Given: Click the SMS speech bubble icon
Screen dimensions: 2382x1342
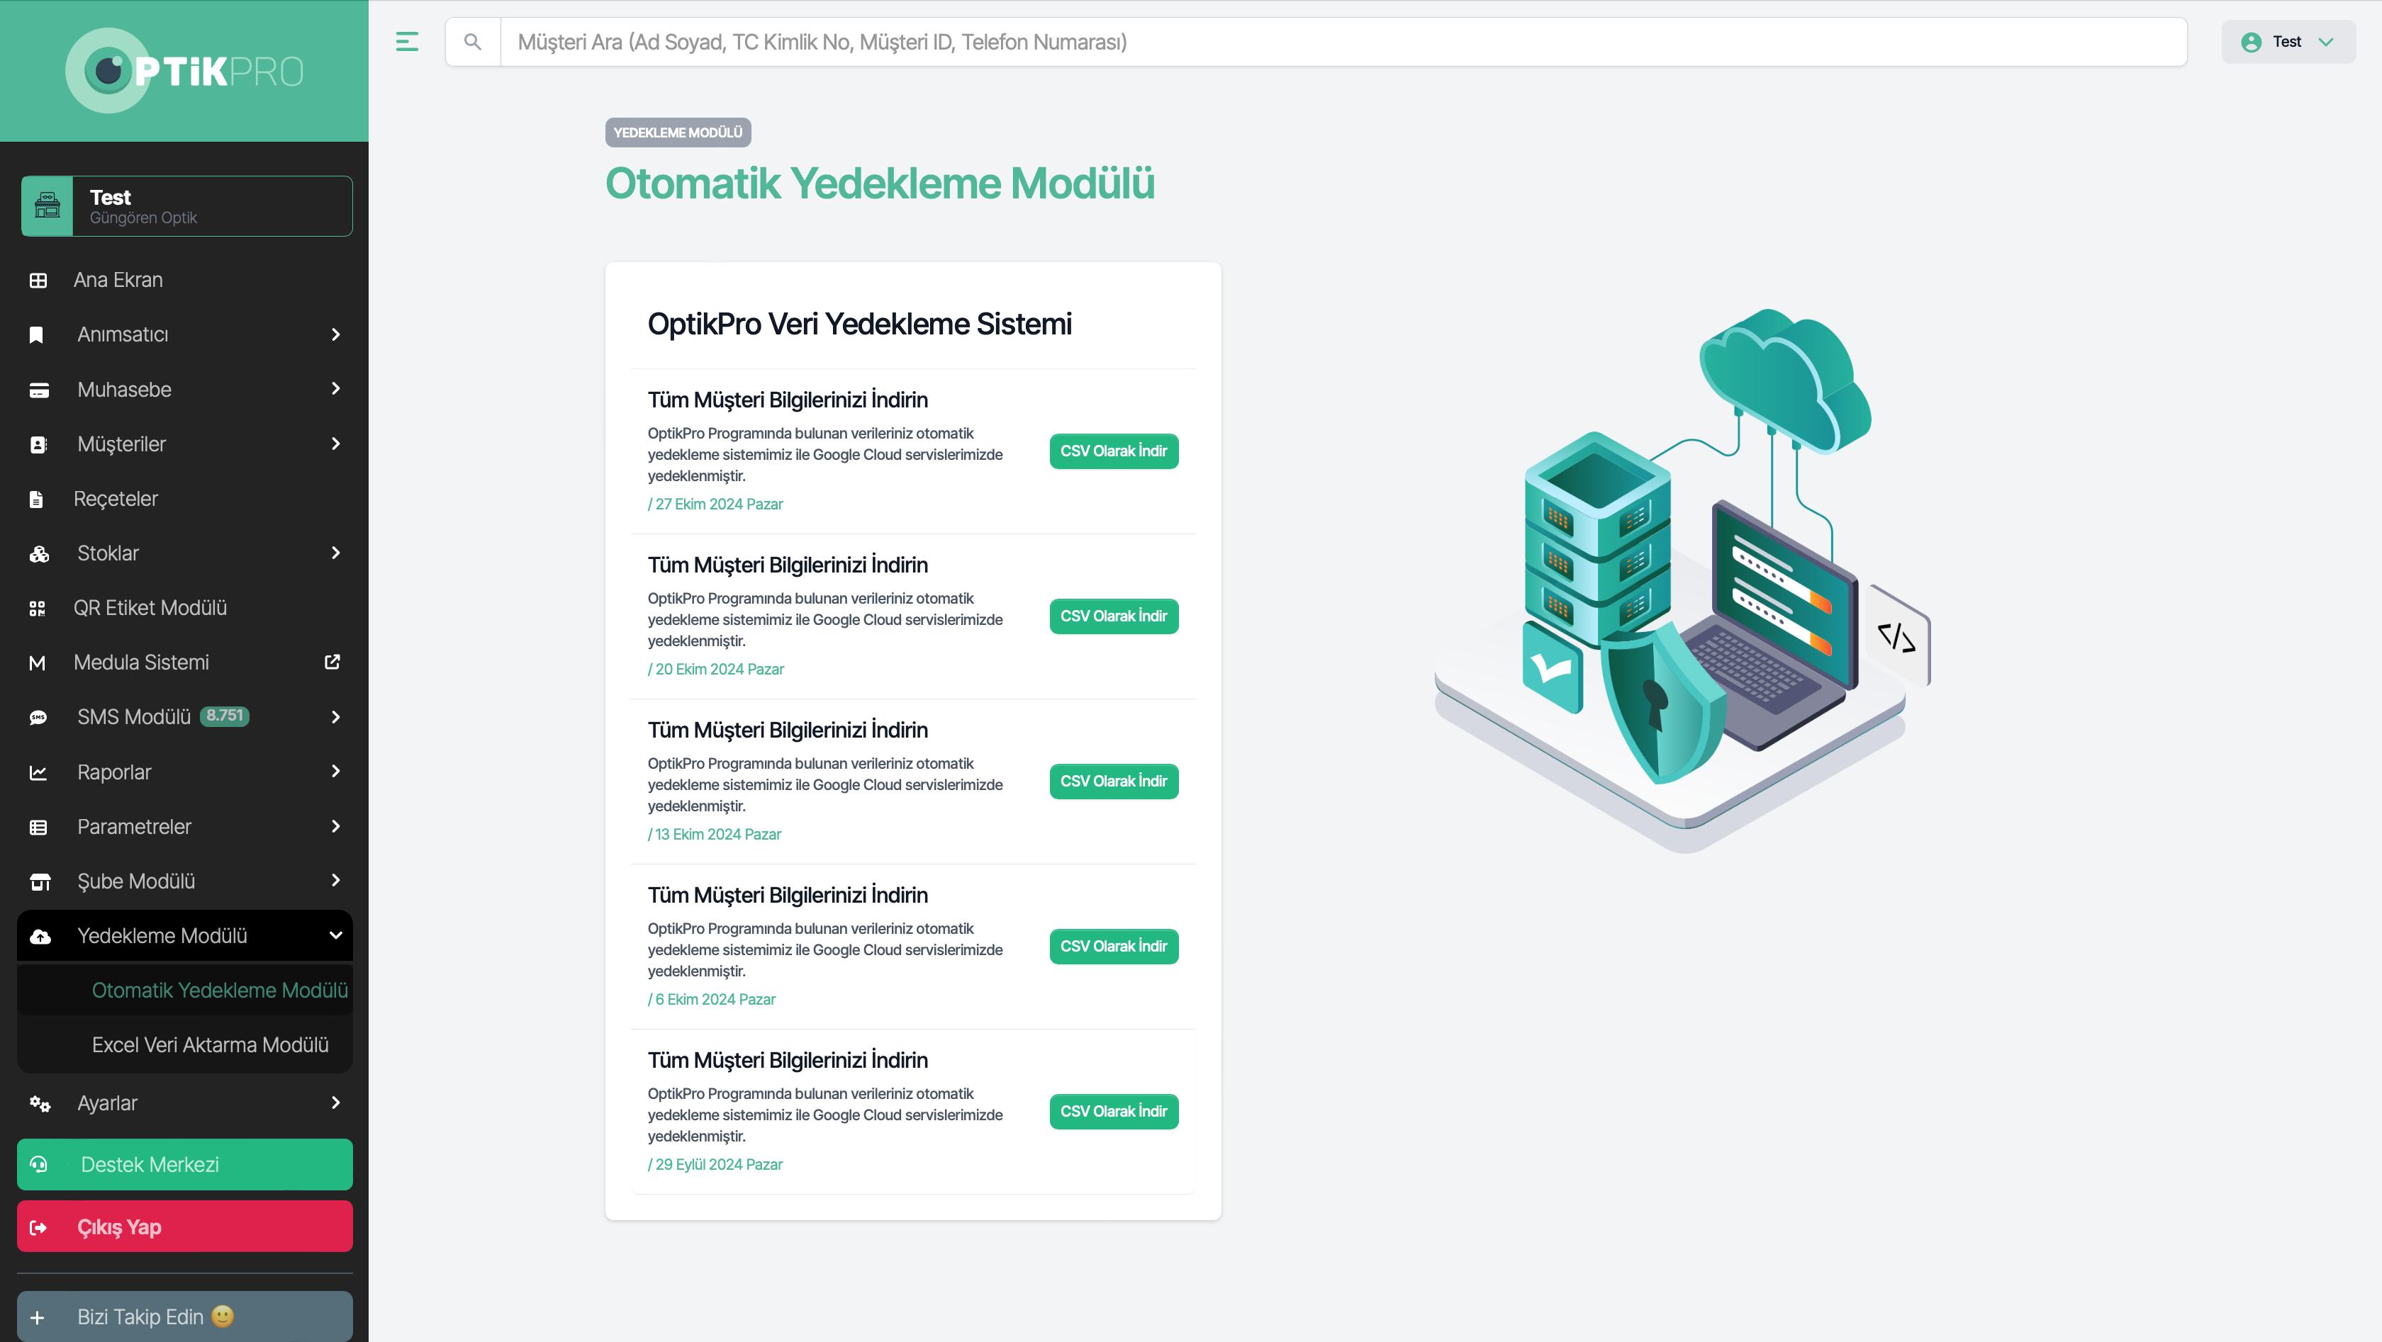Looking at the screenshot, I should 38,717.
